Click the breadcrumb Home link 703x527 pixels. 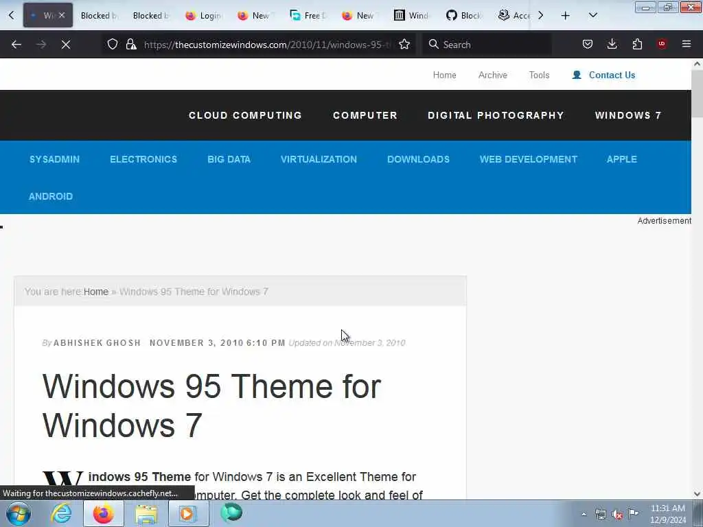point(96,292)
